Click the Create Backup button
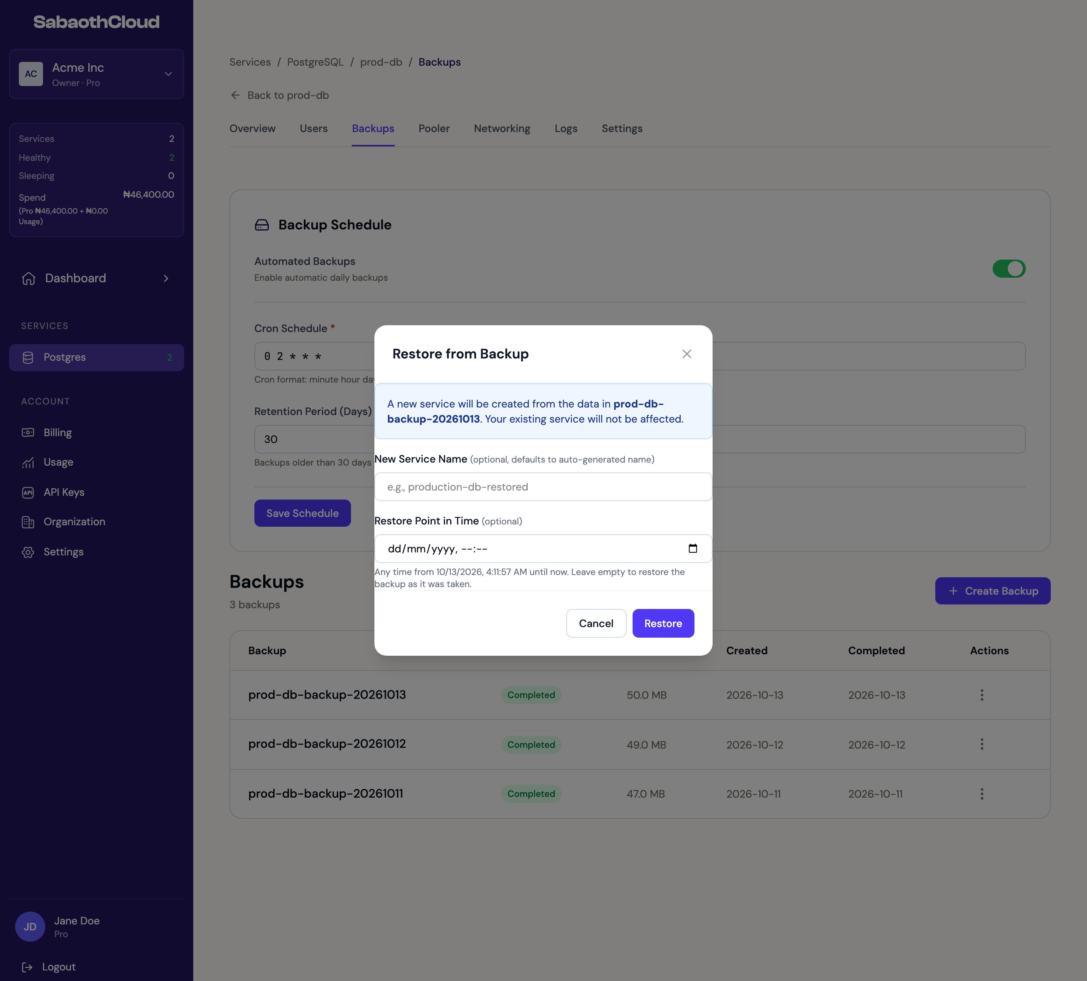 (993, 591)
